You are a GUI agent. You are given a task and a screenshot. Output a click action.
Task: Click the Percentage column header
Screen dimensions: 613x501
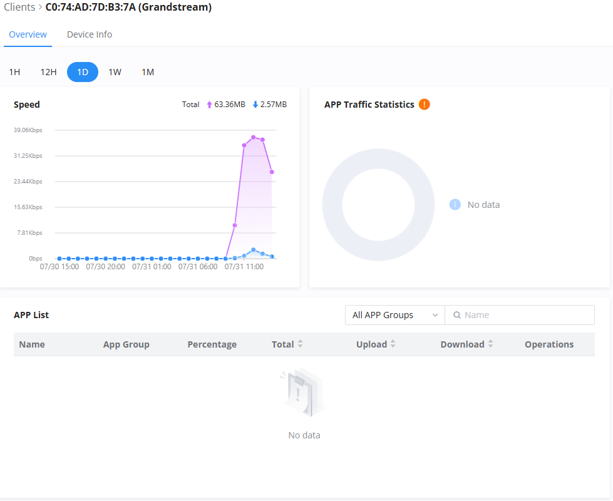tap(212, 344)
